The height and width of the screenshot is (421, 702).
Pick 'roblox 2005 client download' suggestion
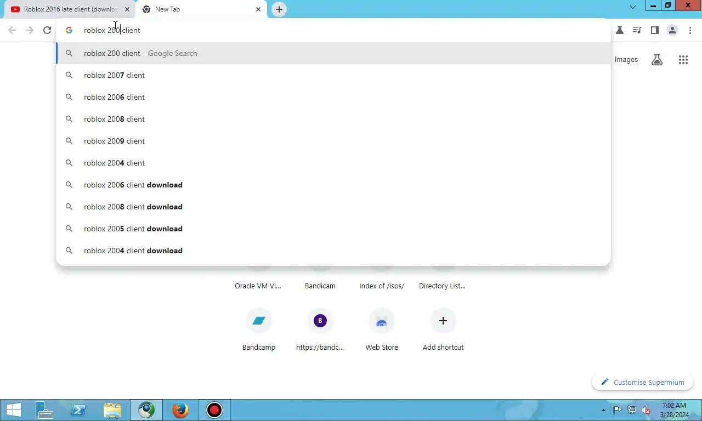(x=333, y=229)
